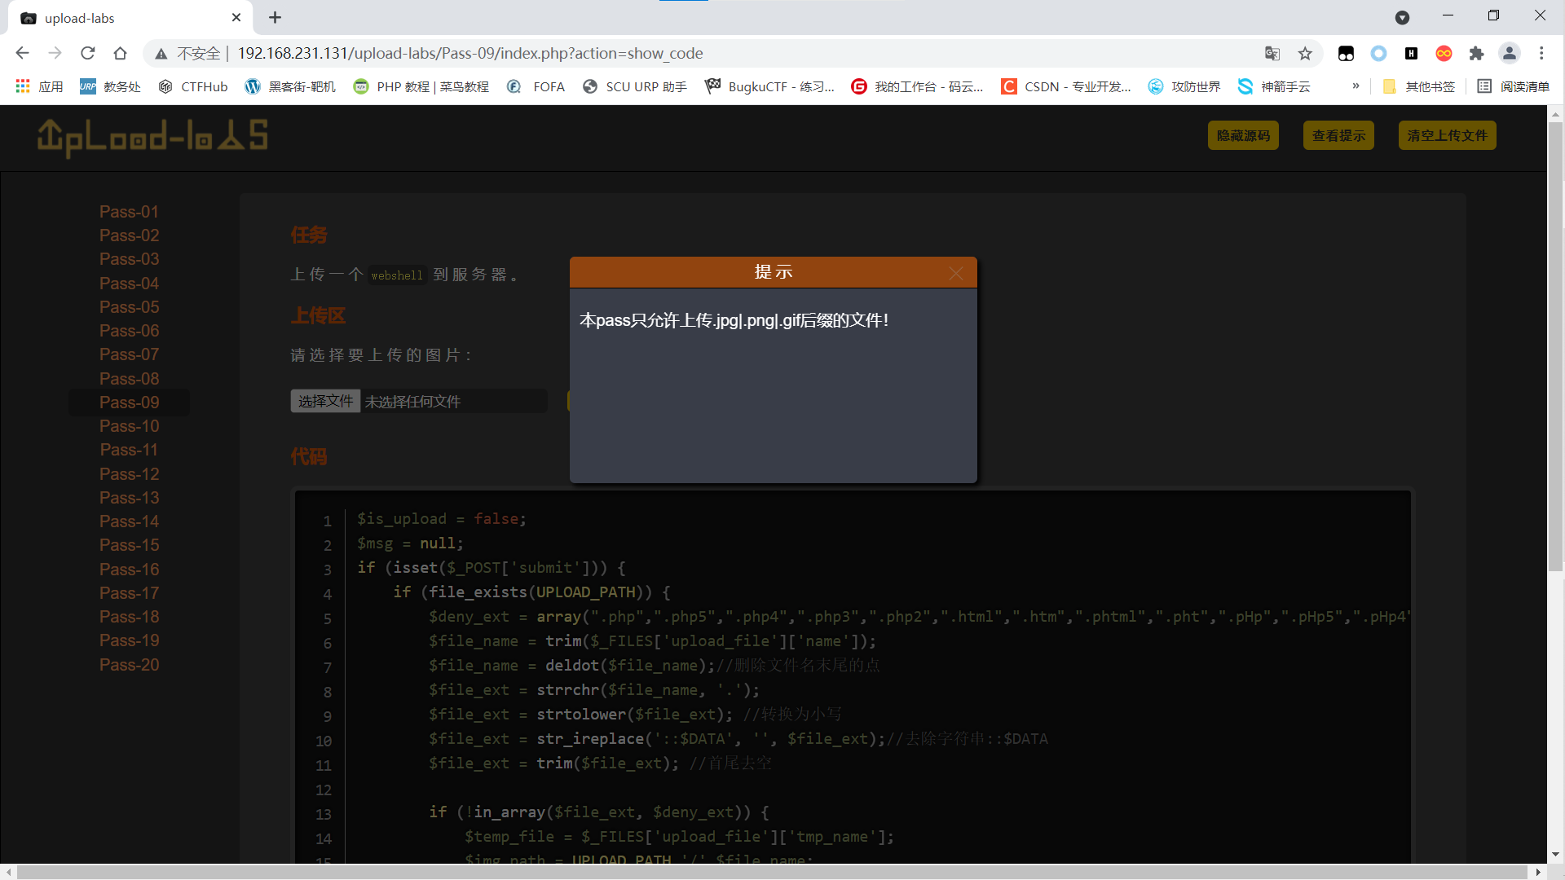Click the blue circle extension icon
This screenshot has width=1565, height=880.
point(1378,53)
